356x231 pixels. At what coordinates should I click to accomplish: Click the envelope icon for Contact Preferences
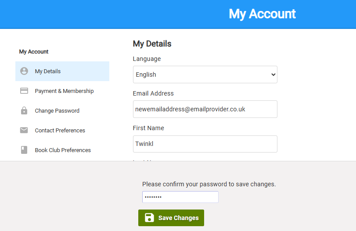(x=24, y=130)
